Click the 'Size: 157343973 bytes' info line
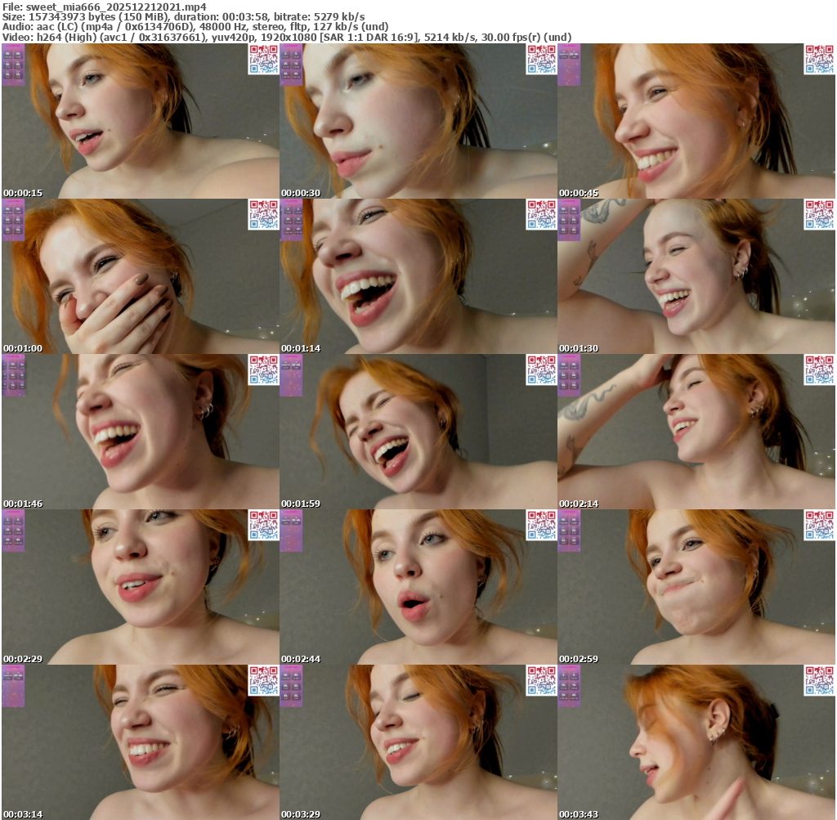Viewport: 837px width, 820px height. (184, 16)
